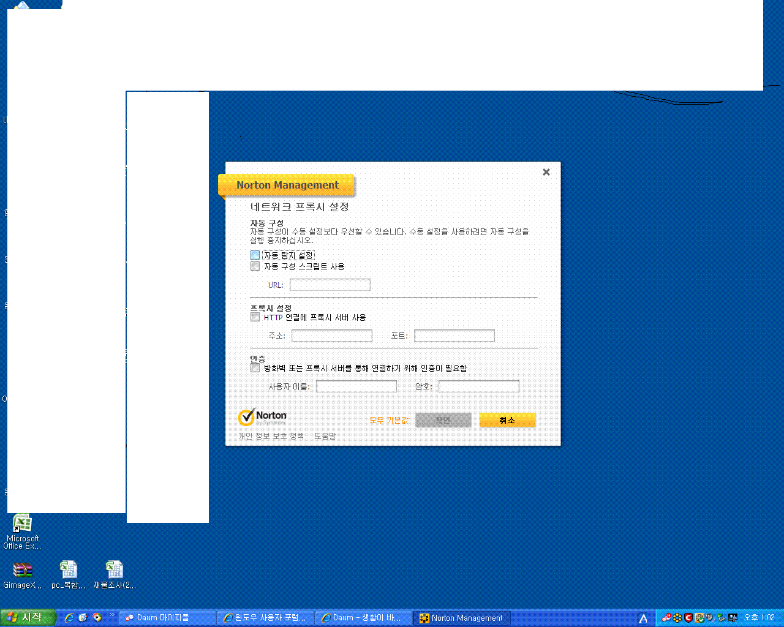Open Microsoft Office Excel desktop shortcut
This screenshot has width=784, height=627.
[x=22, y=533]
